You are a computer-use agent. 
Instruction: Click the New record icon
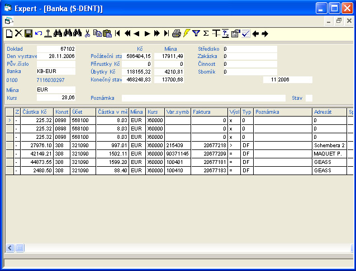coord(9,33)
